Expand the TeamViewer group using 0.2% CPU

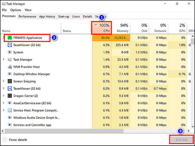pyautogui.click(x=4, y=88)
